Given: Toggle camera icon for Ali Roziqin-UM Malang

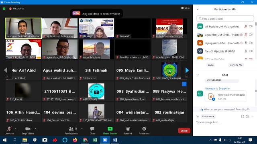Looking at the screenshot, I should pos(251,26).
